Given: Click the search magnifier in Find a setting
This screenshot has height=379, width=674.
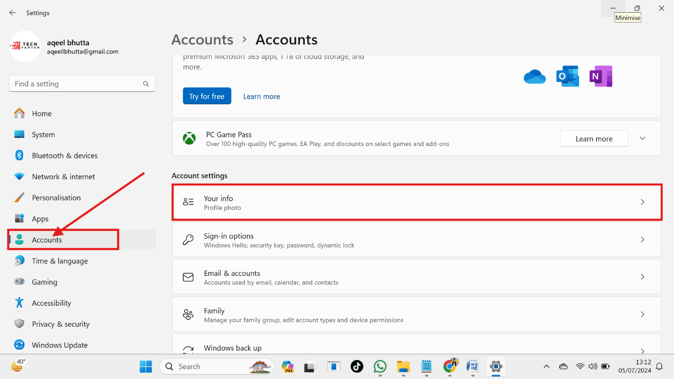Looking at the screenshot, I should pyautogui.click(x=146, y=84).
